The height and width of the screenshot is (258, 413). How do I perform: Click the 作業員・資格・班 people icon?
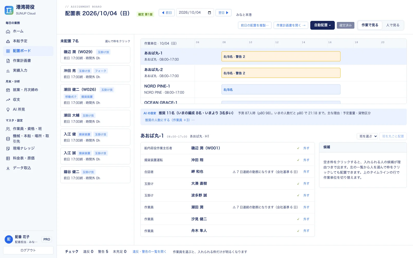[8, 129]
